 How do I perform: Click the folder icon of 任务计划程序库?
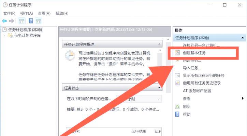(x=10, y=35)
